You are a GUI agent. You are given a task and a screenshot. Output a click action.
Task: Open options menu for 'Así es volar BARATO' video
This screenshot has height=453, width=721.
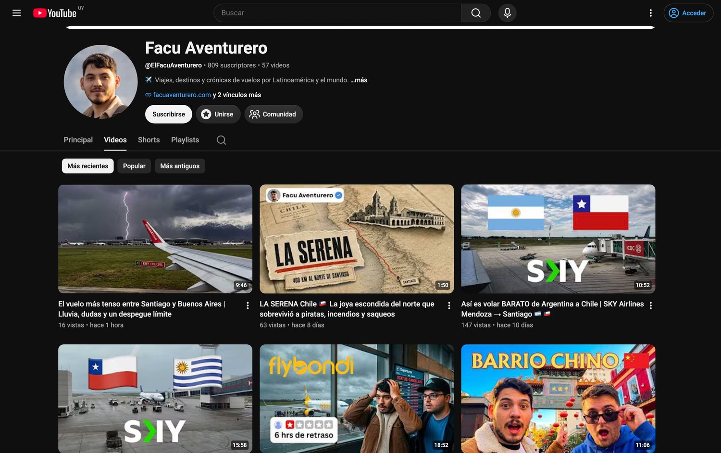[x=650, y=305]
